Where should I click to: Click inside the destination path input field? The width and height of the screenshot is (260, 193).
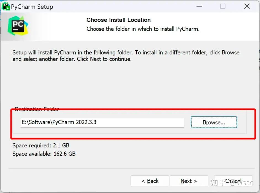click(x=102, y=123)
